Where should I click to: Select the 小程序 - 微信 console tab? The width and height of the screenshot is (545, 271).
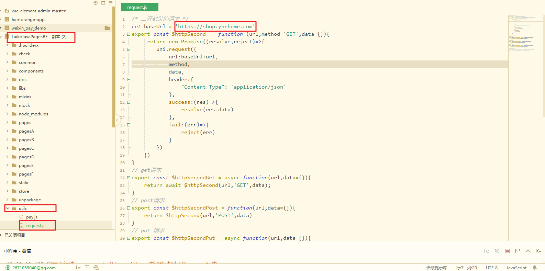[x=17, y=251]
